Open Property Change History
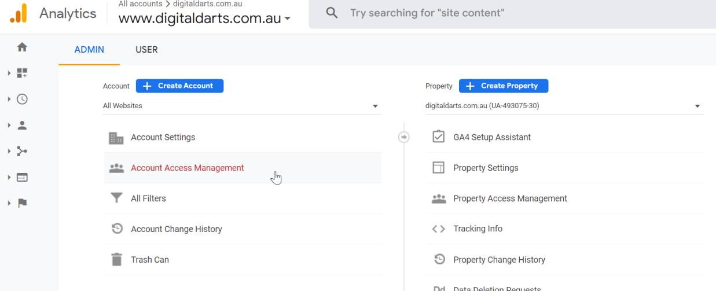The width and height of the screenshot is (716, 291). 564,260
